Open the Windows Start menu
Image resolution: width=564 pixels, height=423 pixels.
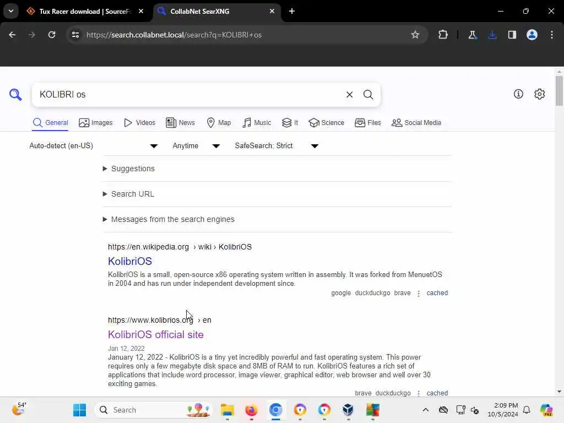[x=79, y=410]
